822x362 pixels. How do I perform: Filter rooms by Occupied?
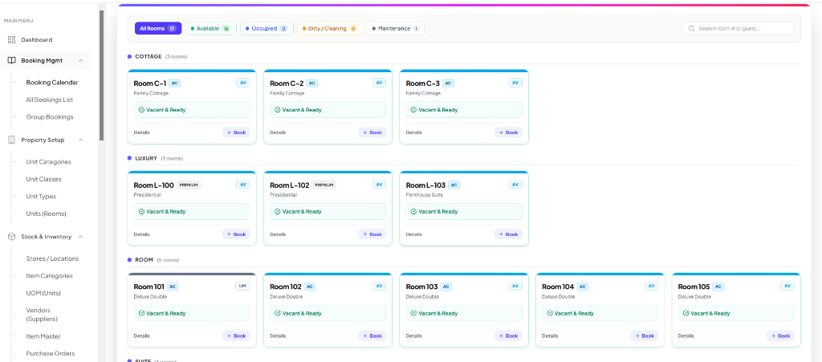pos(267,28)
